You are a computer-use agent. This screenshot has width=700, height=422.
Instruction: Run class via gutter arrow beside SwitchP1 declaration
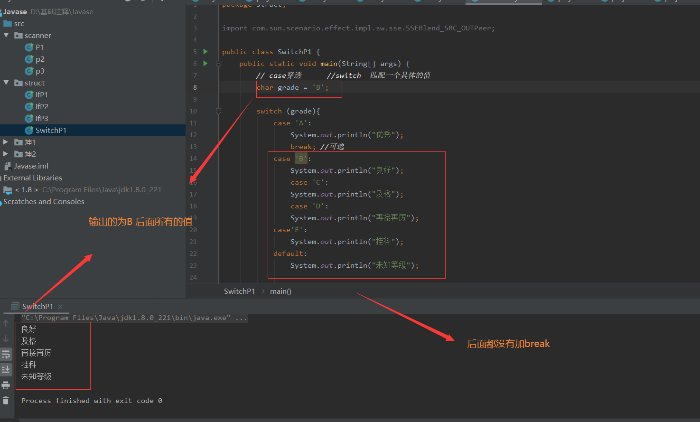pyautogui.click(x=205, y=51)
